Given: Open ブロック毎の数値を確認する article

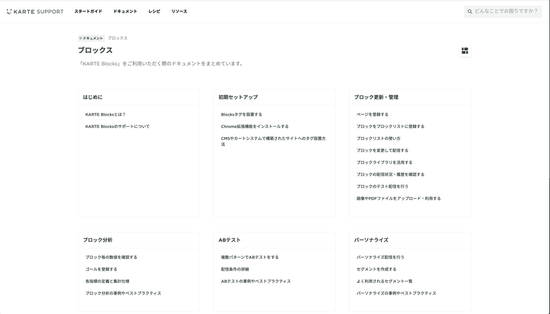Looking at the screenshot, I should tap(111, 257).
